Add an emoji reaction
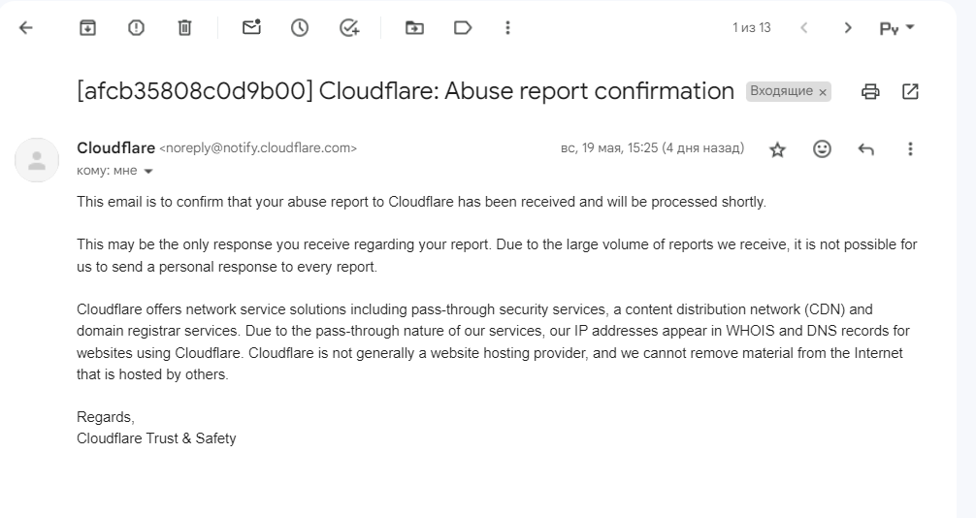 (822, 149)
